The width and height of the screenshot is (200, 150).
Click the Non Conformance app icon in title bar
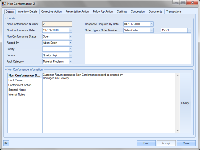(x=4, y=4)
